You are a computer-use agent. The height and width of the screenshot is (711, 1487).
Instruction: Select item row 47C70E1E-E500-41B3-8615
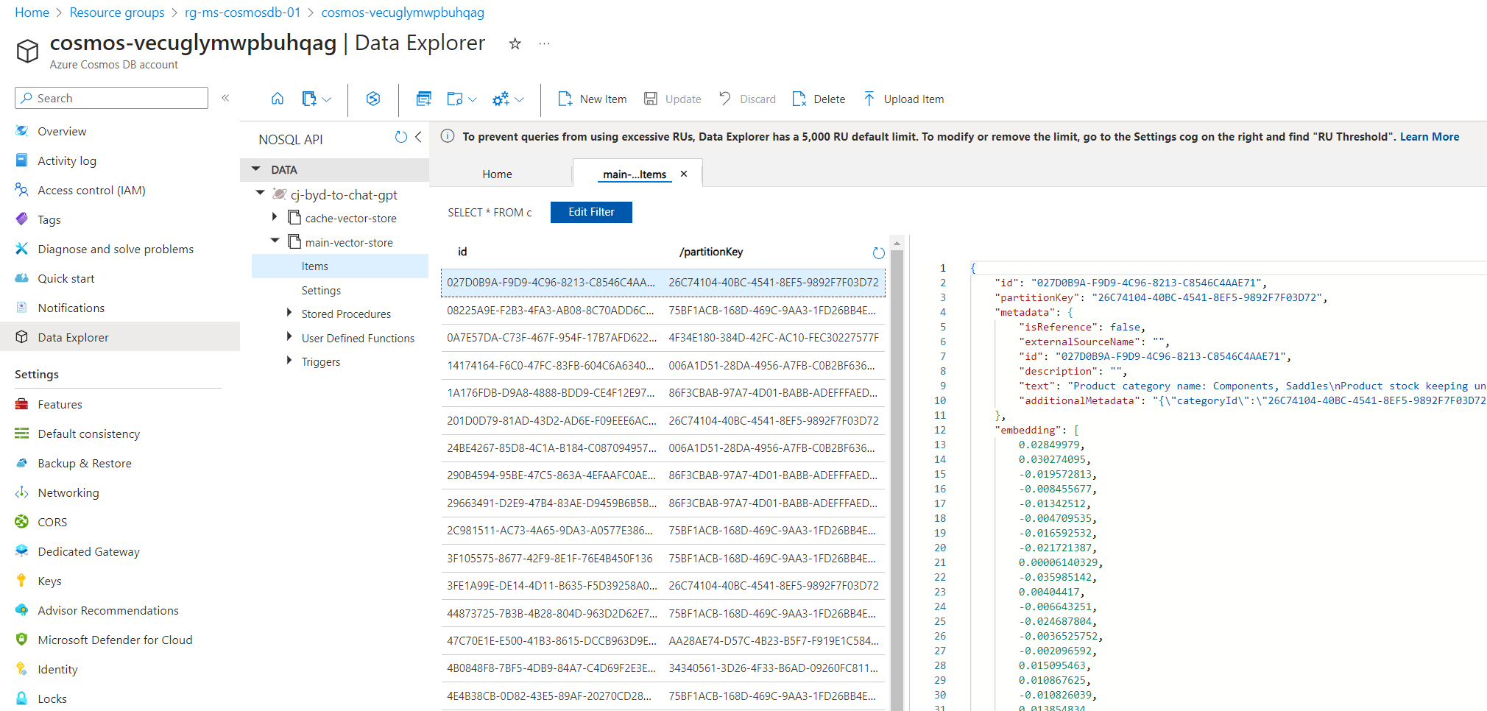(663, 641)
